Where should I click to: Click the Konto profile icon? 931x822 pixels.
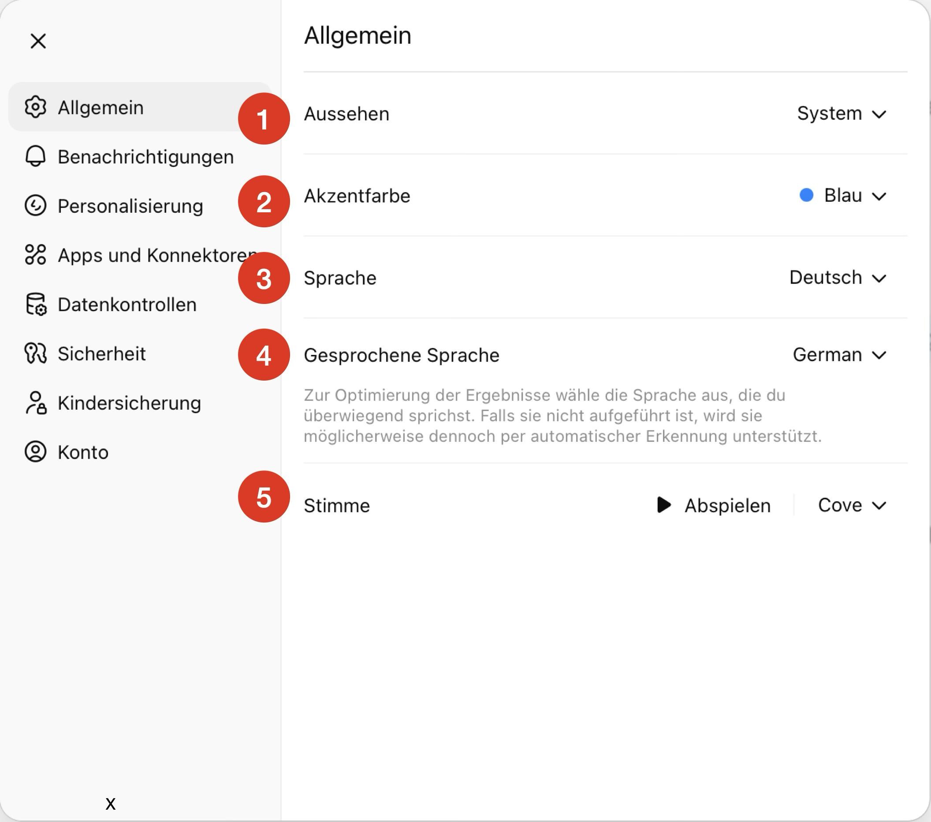pos(35,452)
